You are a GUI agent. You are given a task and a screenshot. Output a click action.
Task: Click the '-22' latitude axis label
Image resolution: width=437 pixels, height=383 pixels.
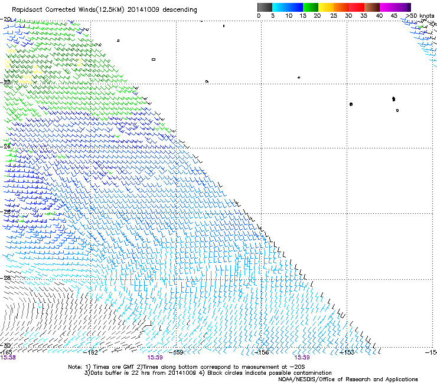[6, 82]
